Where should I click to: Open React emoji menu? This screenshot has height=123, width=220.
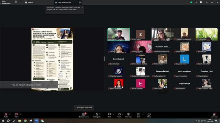(x=119, y=115)
